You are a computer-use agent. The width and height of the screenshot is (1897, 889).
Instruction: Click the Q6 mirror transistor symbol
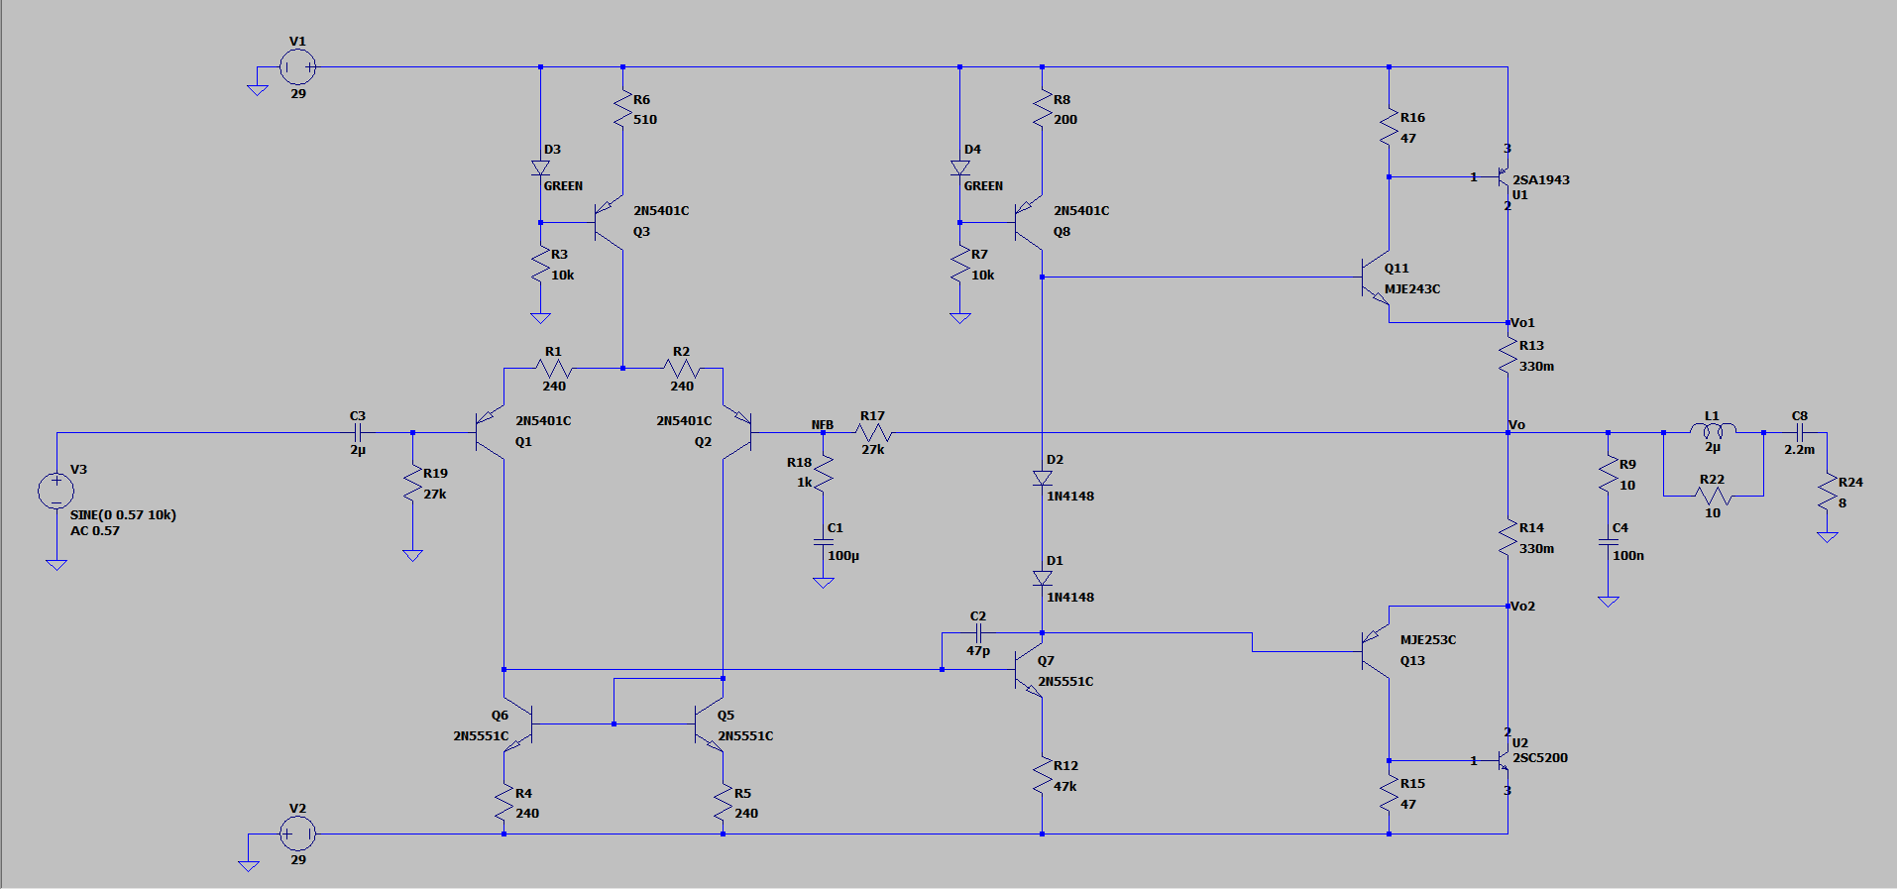point(519,724)
